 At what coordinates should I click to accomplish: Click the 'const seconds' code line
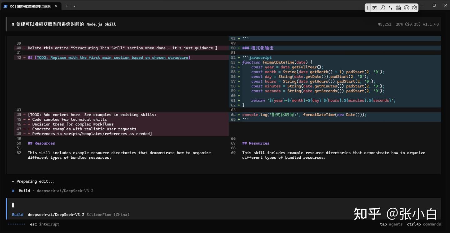click(317, 91)
